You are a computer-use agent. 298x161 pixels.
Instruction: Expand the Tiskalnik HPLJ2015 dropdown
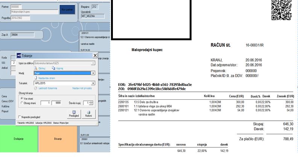click(93, 83)
